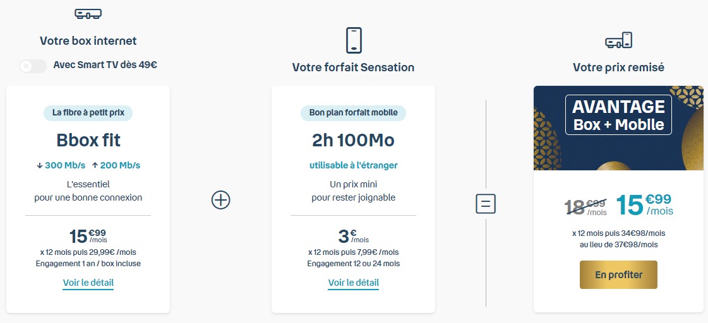This screenshot has height=323, width=708.
Task: Click the Bon plan forfait mobile badge
Action: (x=353, y=113)
